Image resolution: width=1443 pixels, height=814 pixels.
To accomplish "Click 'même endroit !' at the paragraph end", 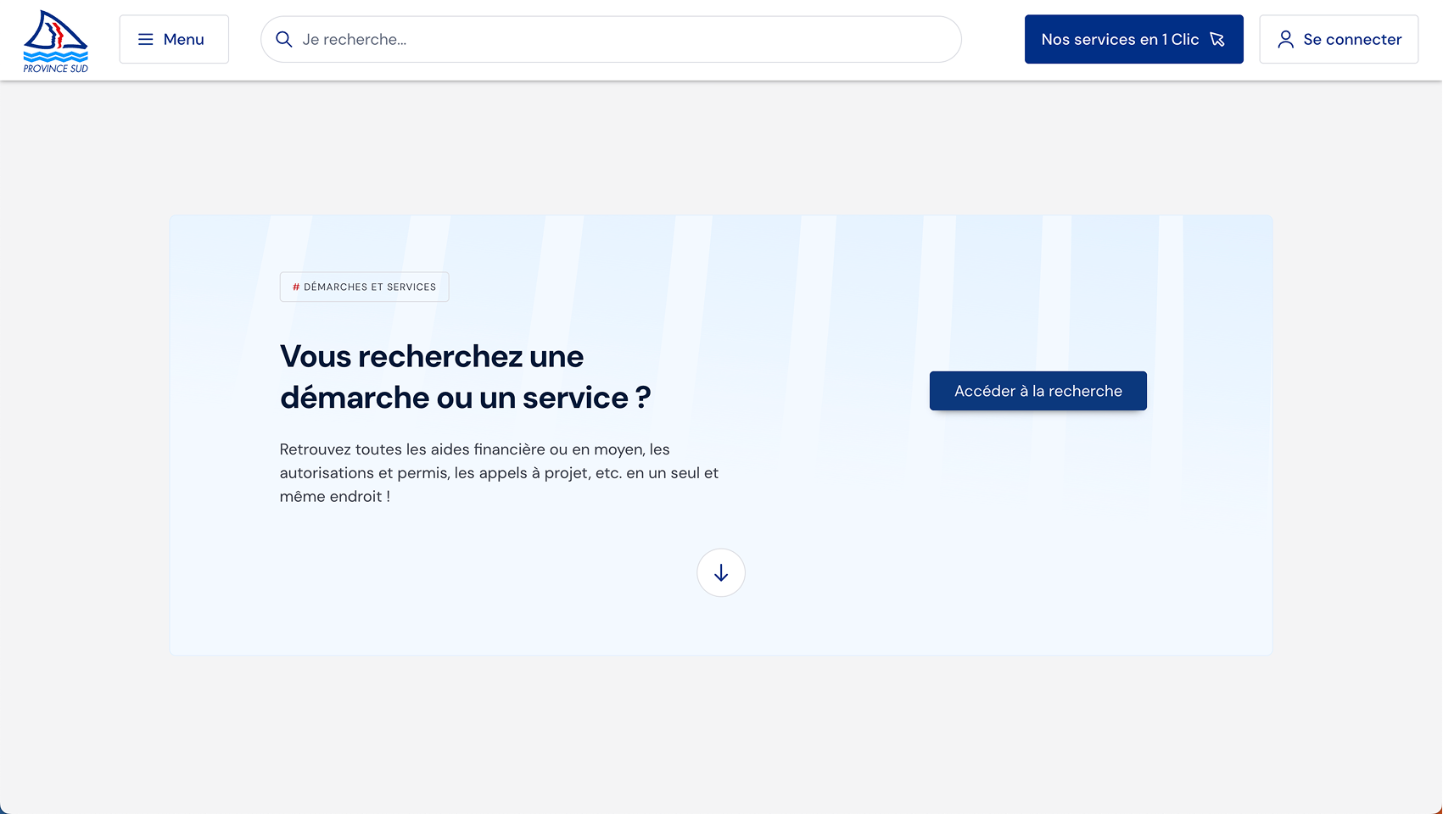I will coord(335,497).
